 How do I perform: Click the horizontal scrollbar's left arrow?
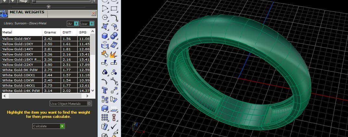pos(5,96)
